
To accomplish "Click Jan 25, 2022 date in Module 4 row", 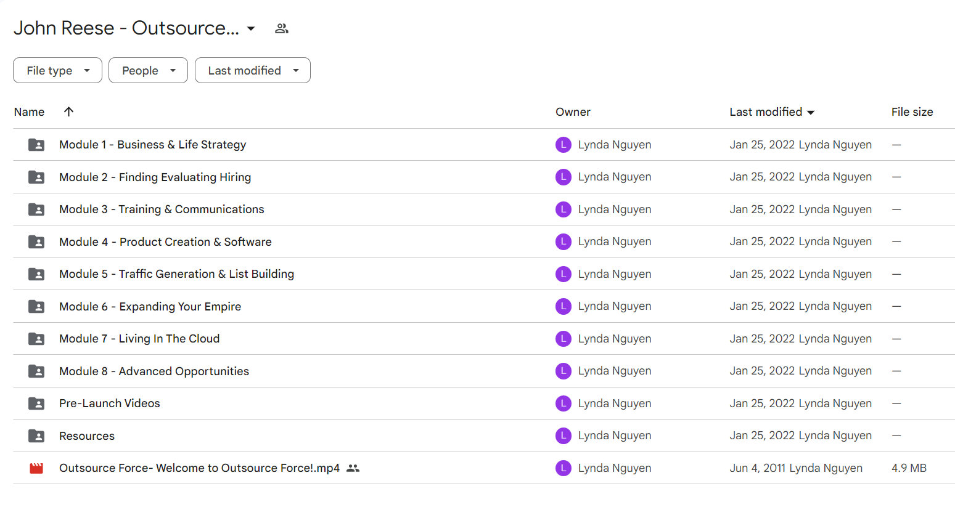I will click(762, 241).
